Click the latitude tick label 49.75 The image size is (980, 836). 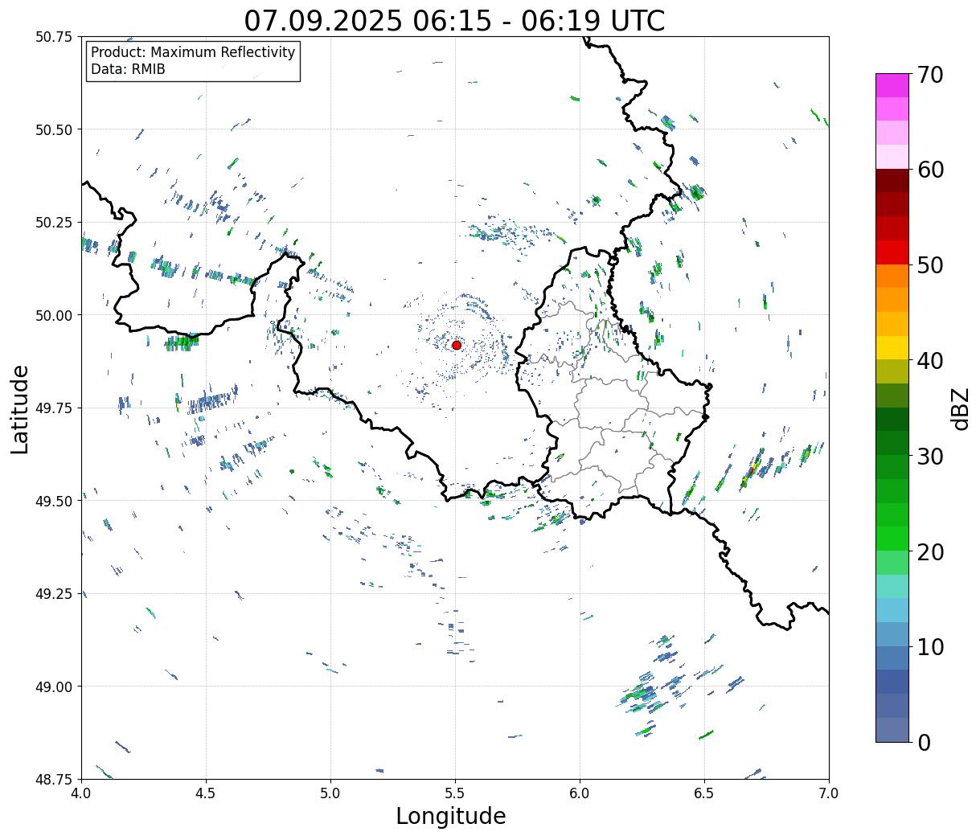(x=54, y=408)
